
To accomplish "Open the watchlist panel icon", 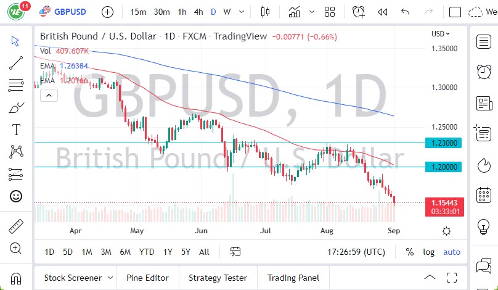I will coord(484,41).
